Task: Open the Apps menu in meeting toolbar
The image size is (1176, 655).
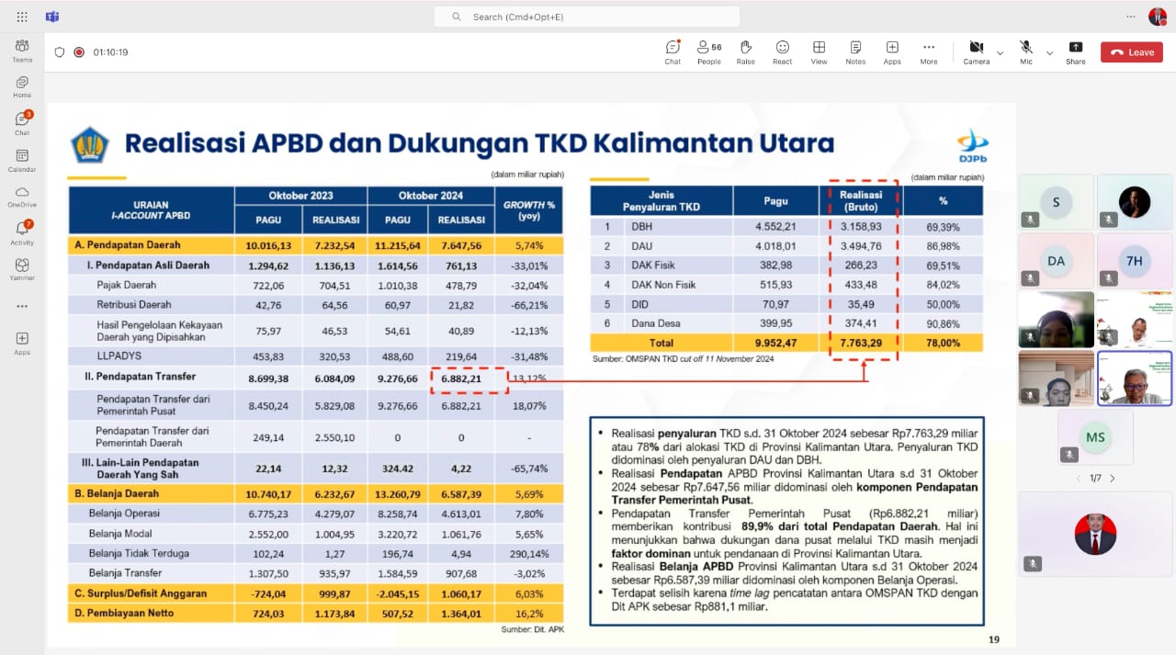Action: 892,51
